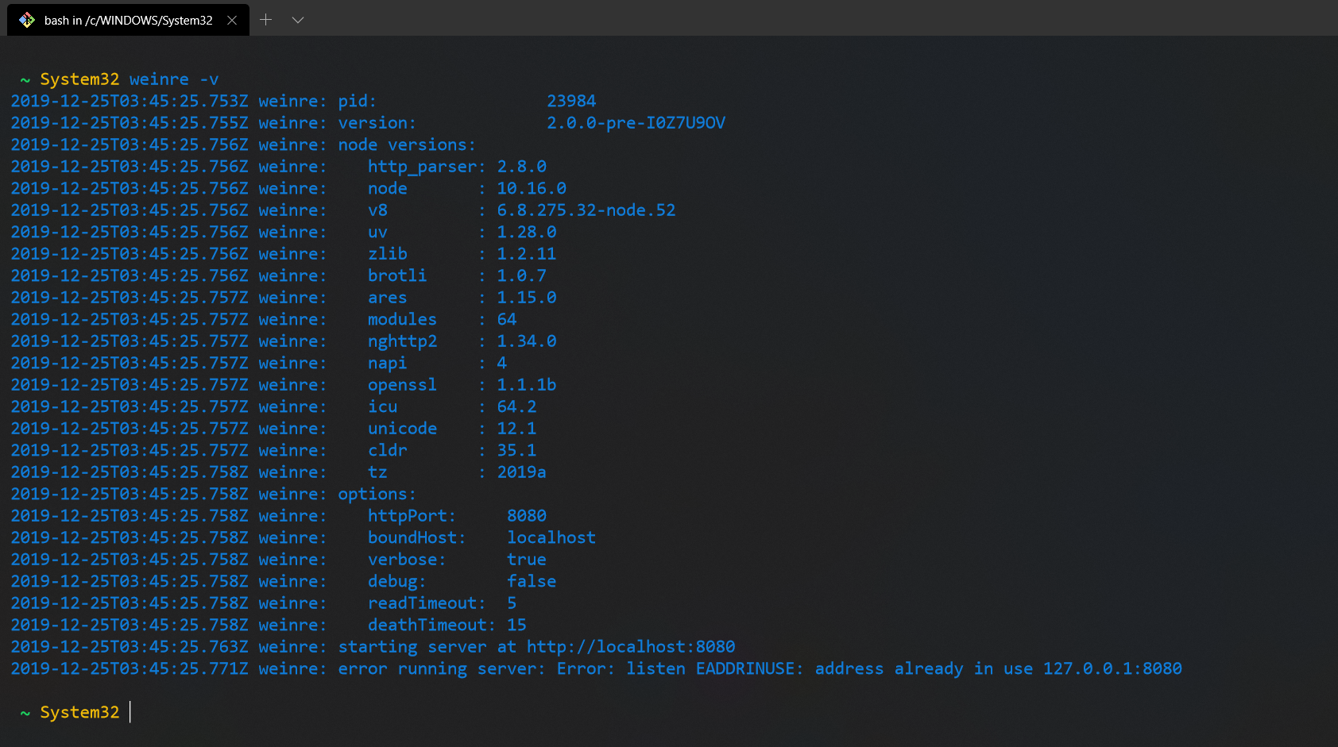Click cldr version 35.1
Viewport: 1338px width, 747px height.
click(517, 450)
